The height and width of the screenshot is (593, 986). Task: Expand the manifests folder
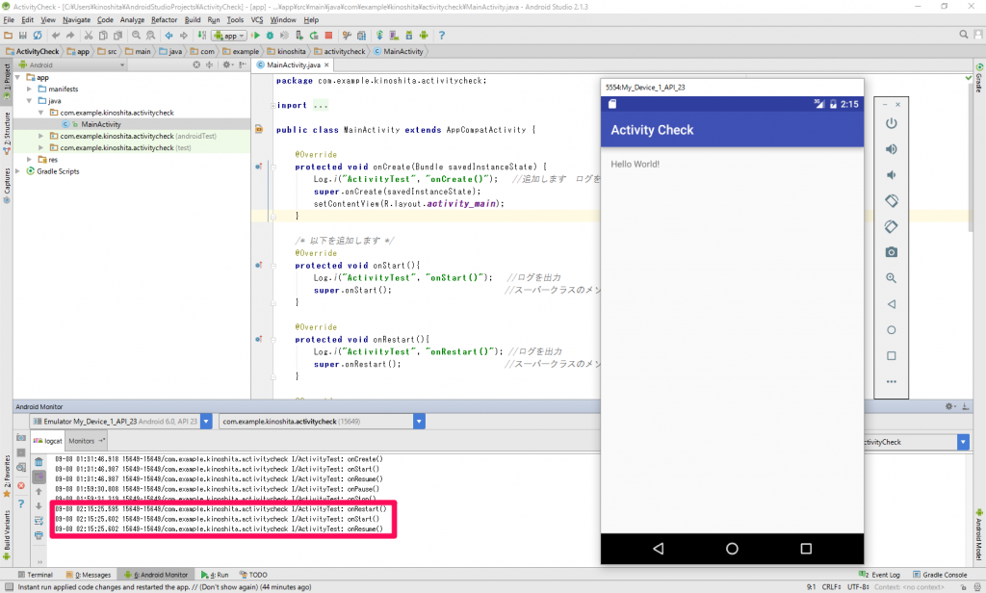(x=29, y=90)
